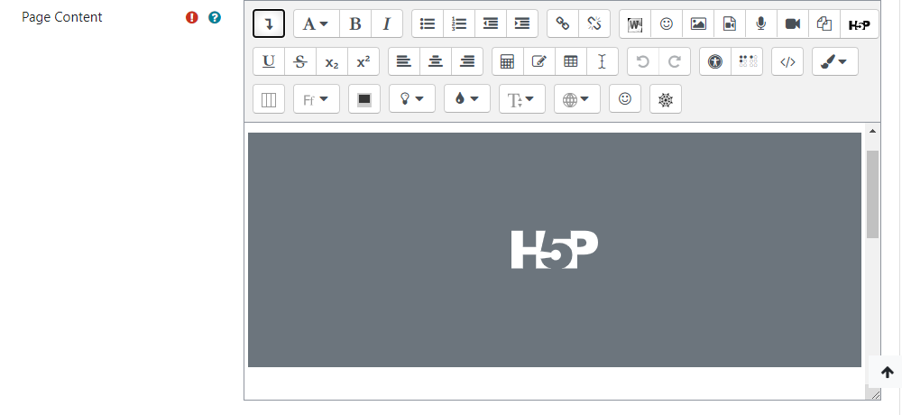This screenshot has width=902, height=415.
Task: Click the pencil-and-paper edit icon
Action: [x=539, y=61]
